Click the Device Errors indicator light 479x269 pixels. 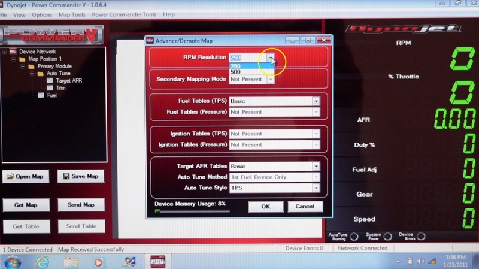tap(421, 236)
